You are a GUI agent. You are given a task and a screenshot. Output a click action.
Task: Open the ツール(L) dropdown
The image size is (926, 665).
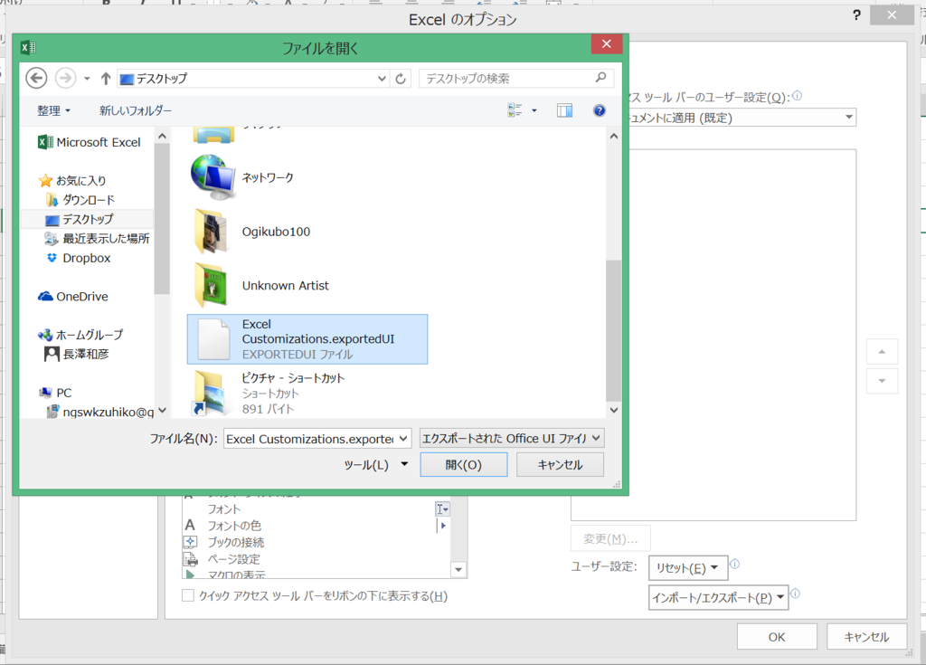[376, 465]
